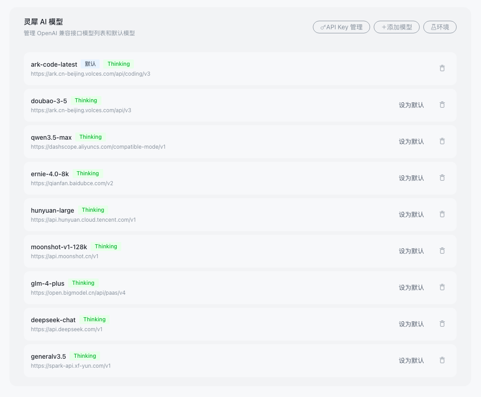Click the 默认 badge on ark-code-latest
Image resolution: width=481 pixels, height=397 pixels.
(x=90, y=64)
